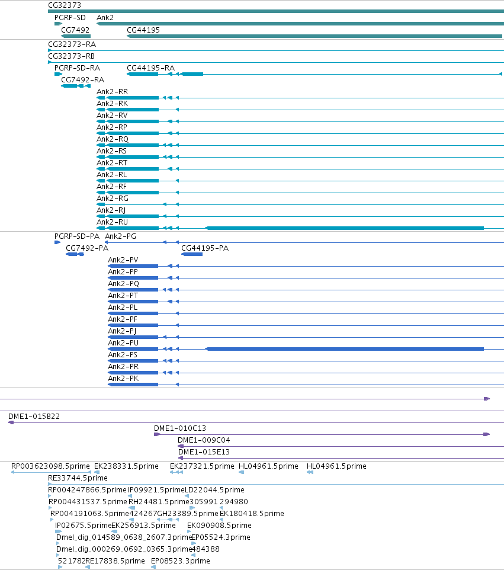Click the IP02675.5prime EST label
This screenshot has width=504, height=570.
tap(84, 526)
